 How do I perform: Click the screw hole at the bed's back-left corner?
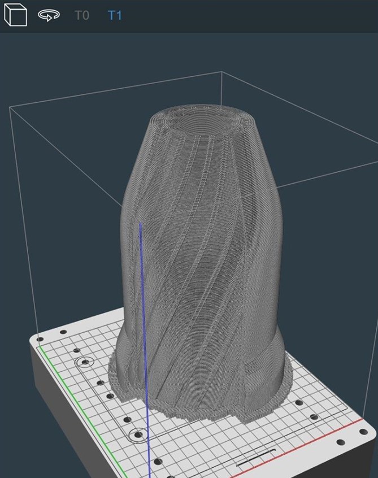(x=38, y=340)
